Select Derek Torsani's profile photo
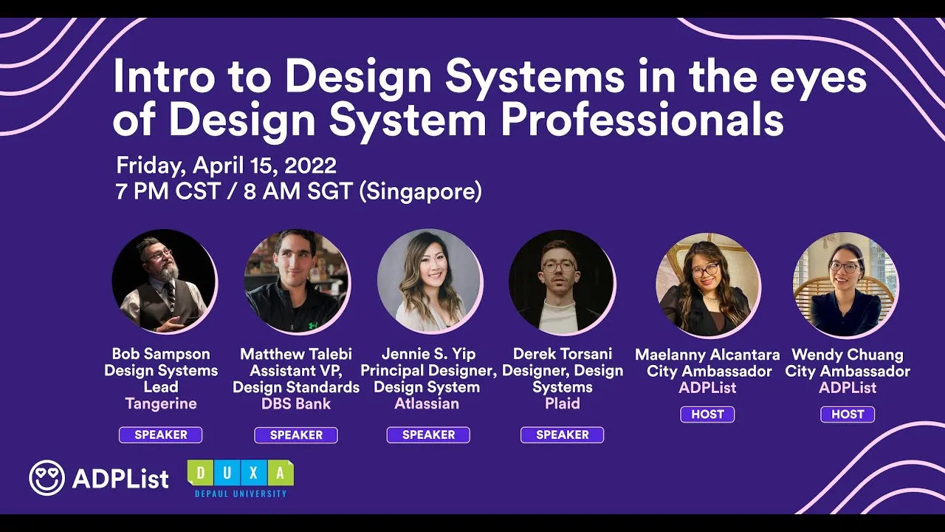 [x=562, y=282]
